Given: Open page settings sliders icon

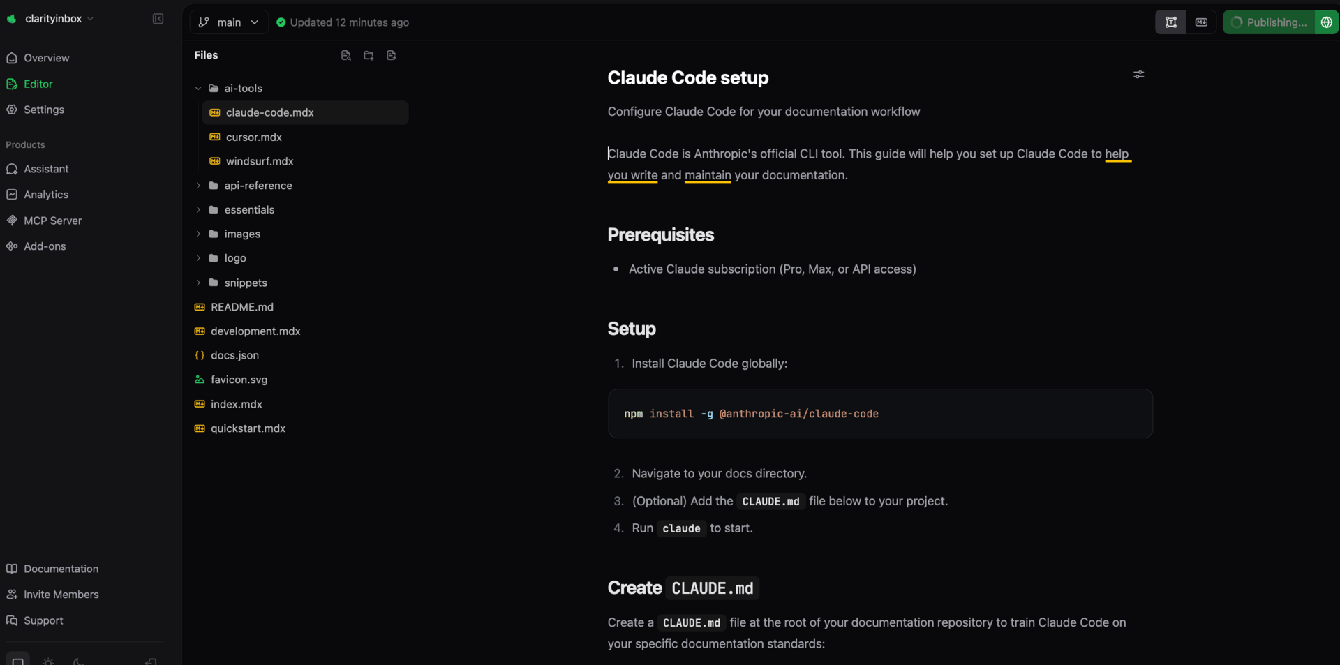Looking at the screenshot, I should click(x=1138, y=74).
